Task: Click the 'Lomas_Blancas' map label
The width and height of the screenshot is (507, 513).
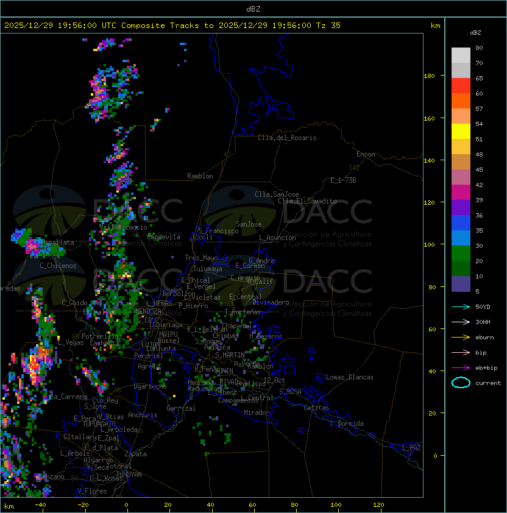Action: point(350,377)
